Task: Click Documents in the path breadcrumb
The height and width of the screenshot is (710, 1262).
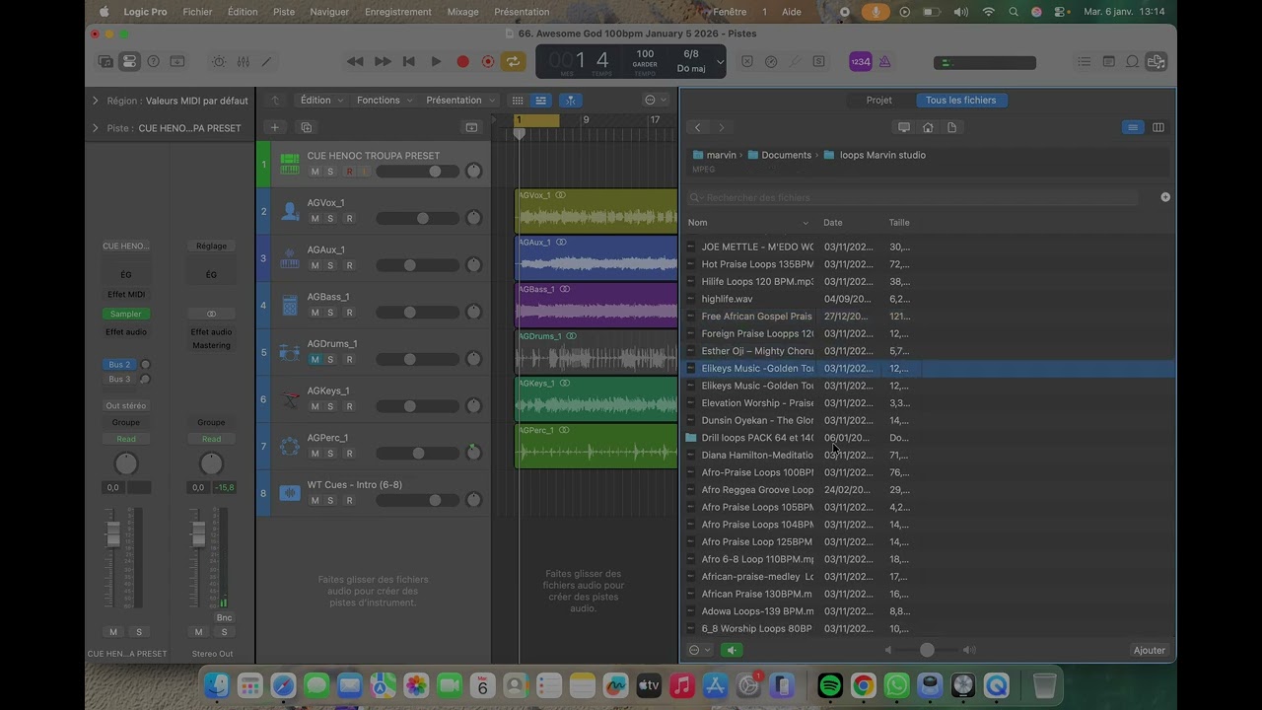Action: pyautogui.click(x=786, y=155)
